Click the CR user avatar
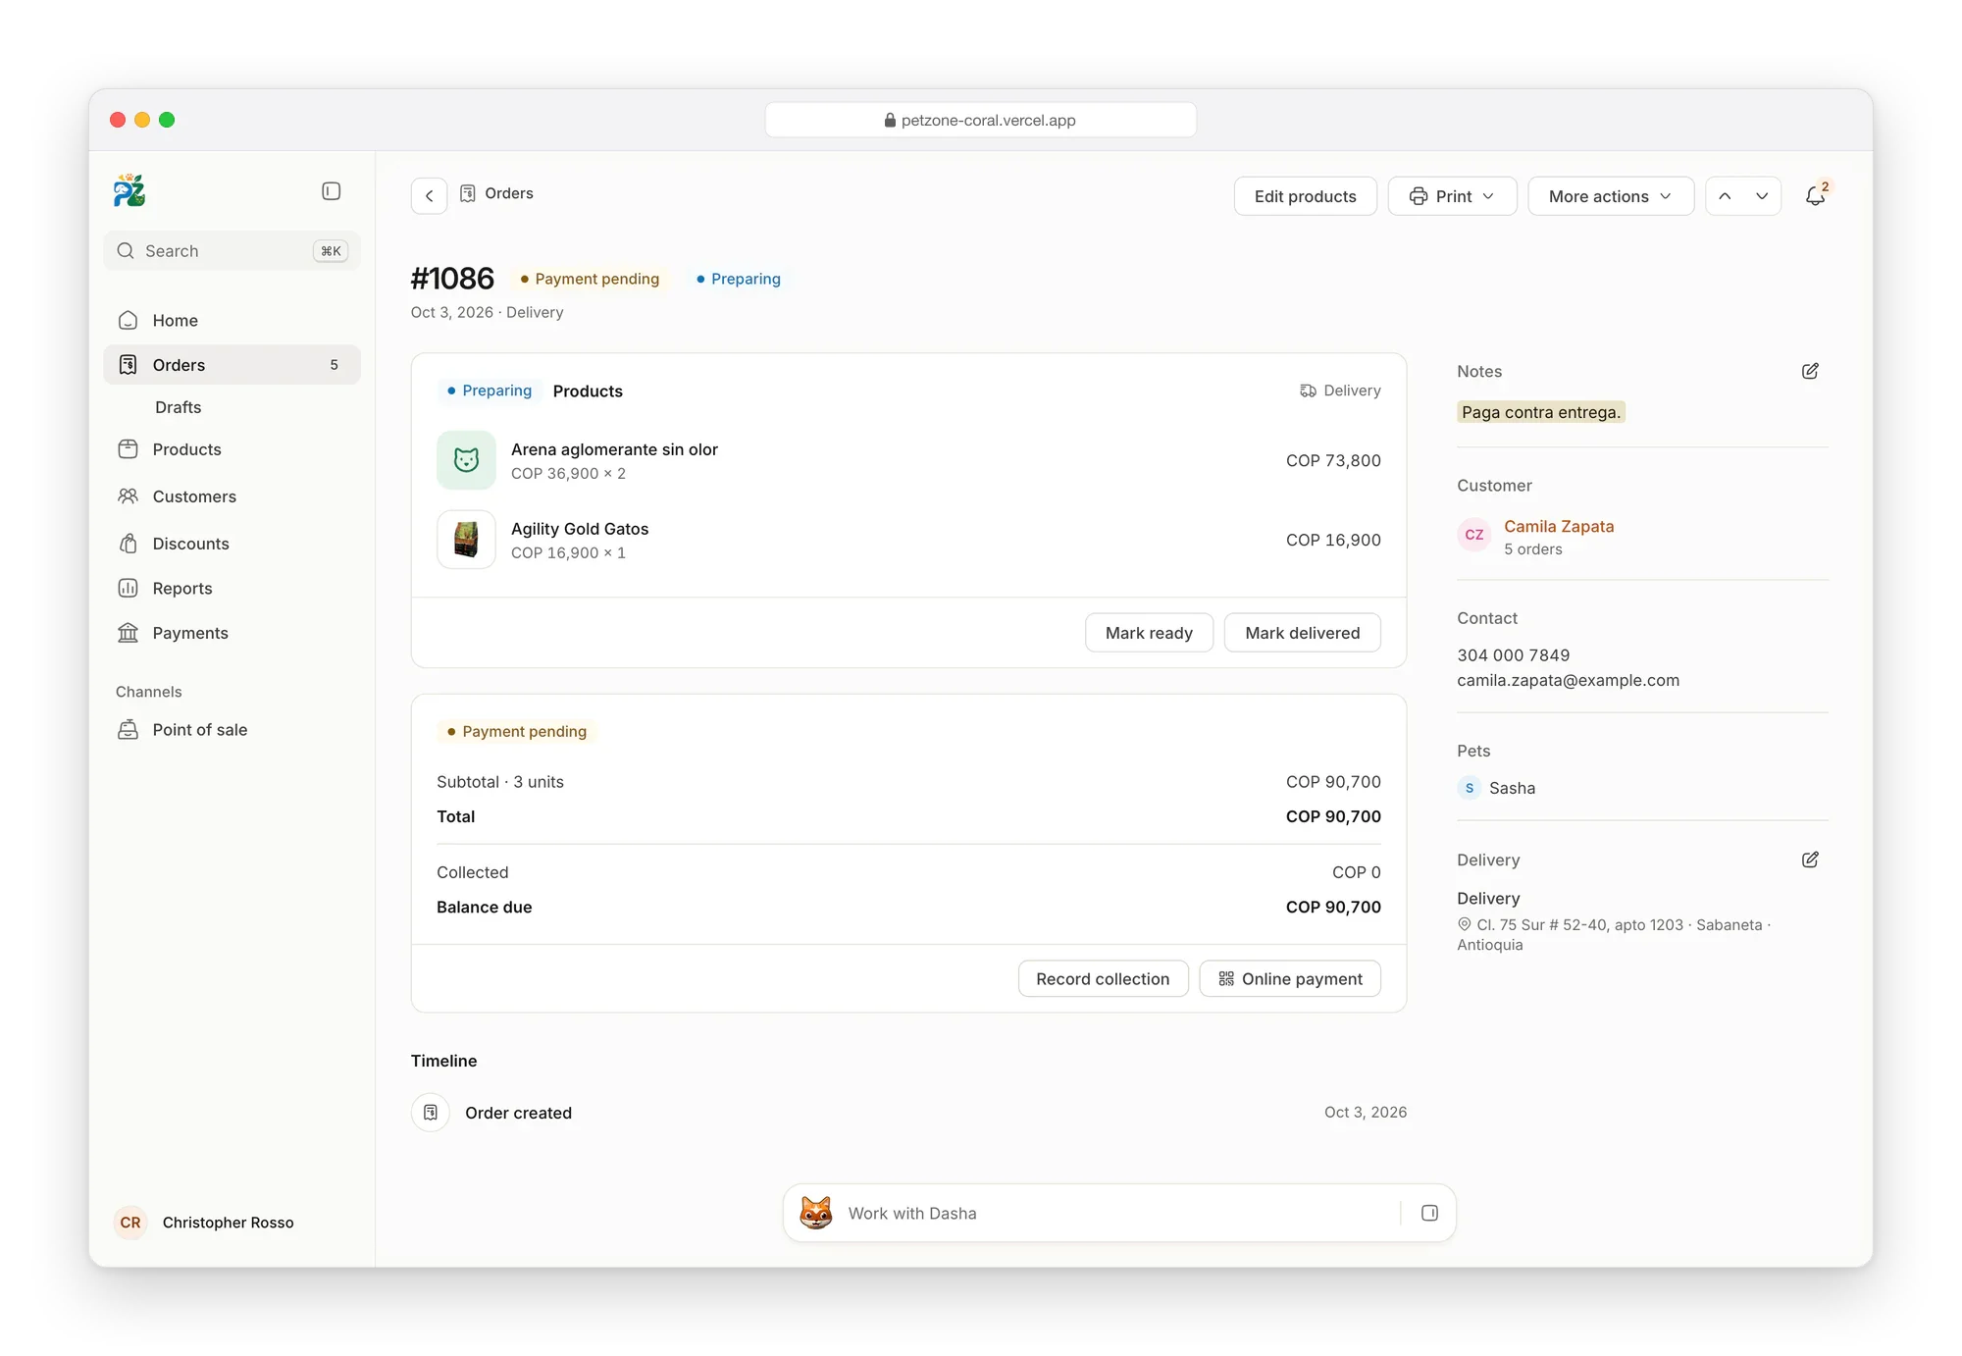This screenshot has width=1962, height=1356. [130, 1223]
